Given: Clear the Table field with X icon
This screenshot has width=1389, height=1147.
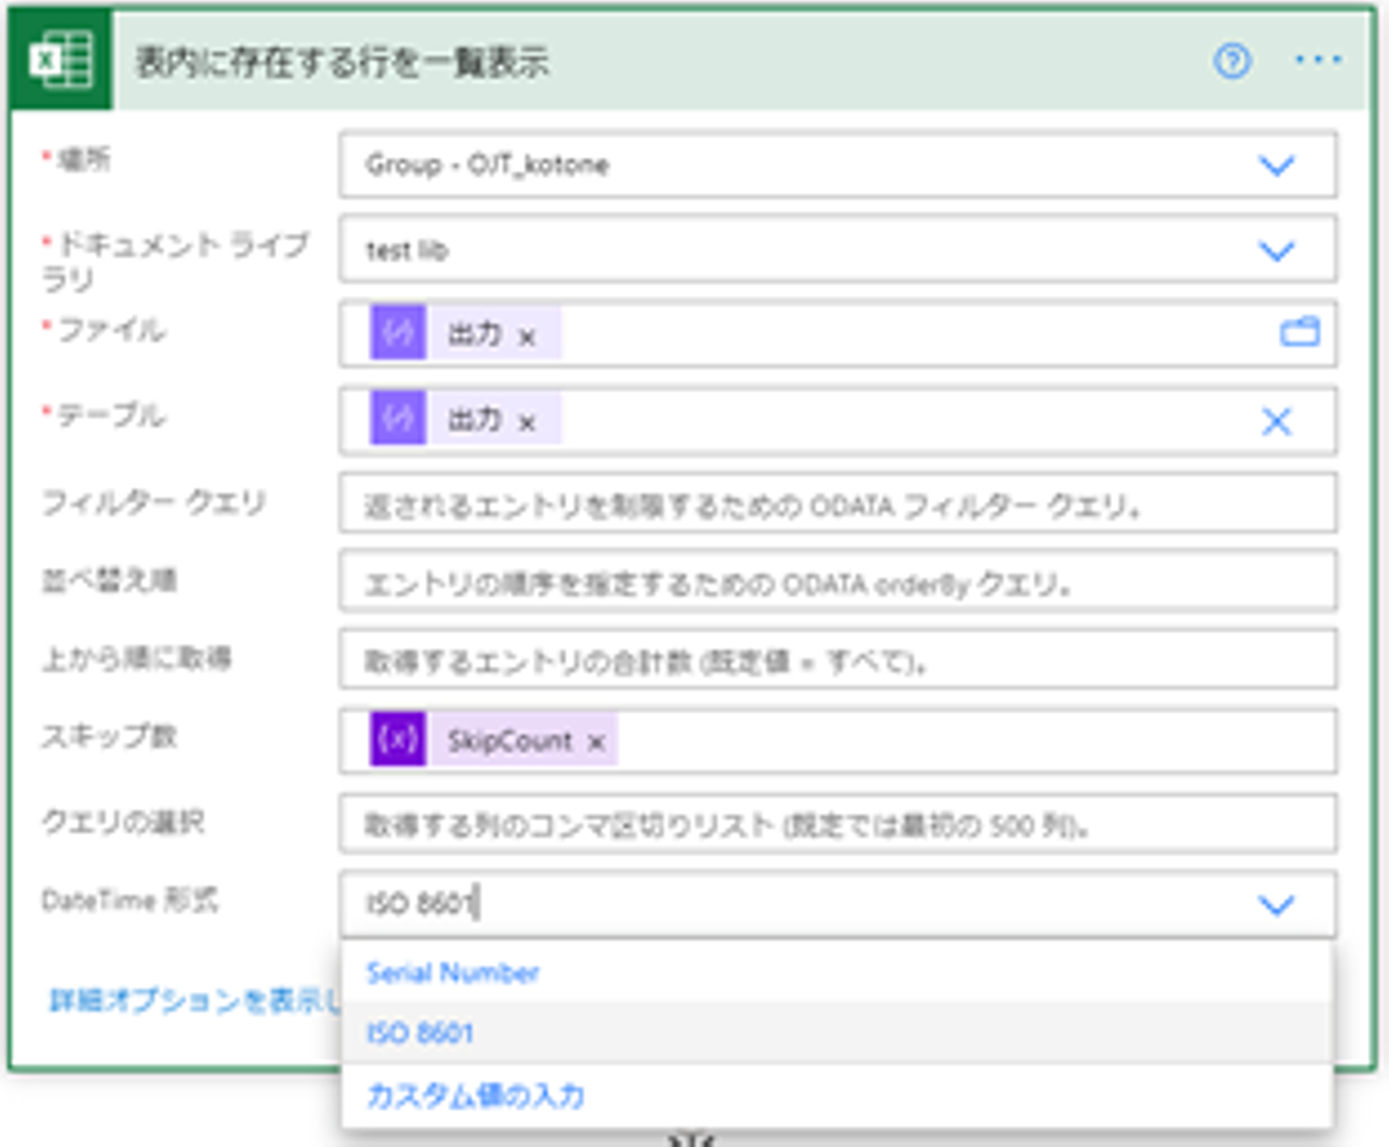Looking at the screenshot, I should [1276, 421].
